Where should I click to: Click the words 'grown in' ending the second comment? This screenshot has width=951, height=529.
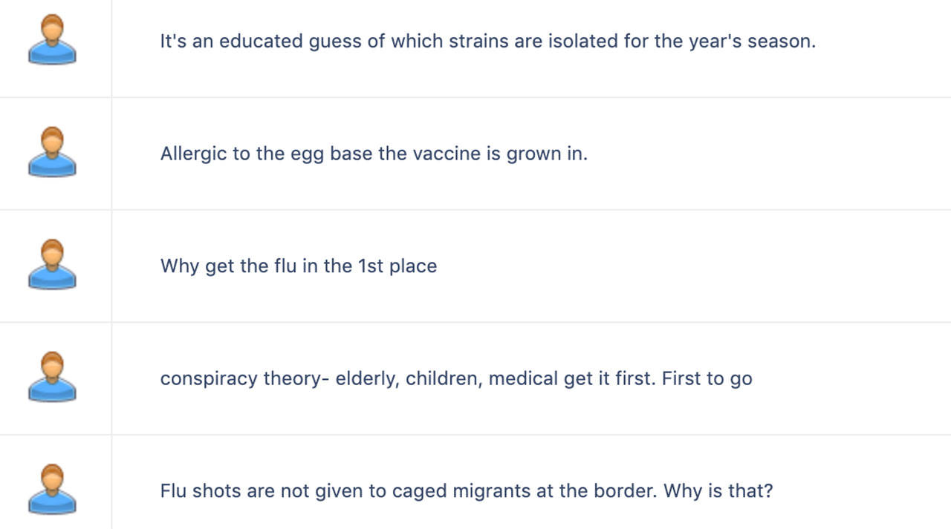547,154
